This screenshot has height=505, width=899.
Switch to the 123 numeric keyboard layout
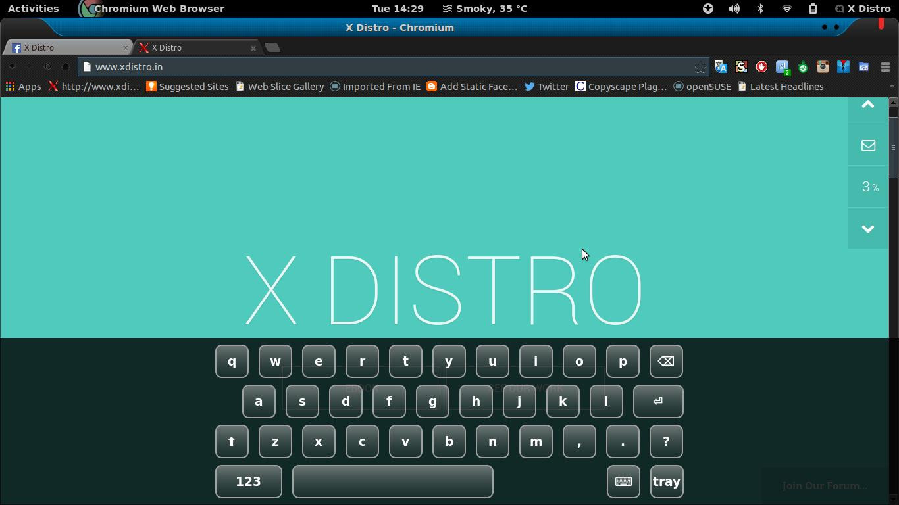point(248,481)
